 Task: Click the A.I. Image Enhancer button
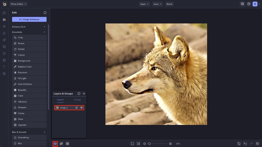29,19
